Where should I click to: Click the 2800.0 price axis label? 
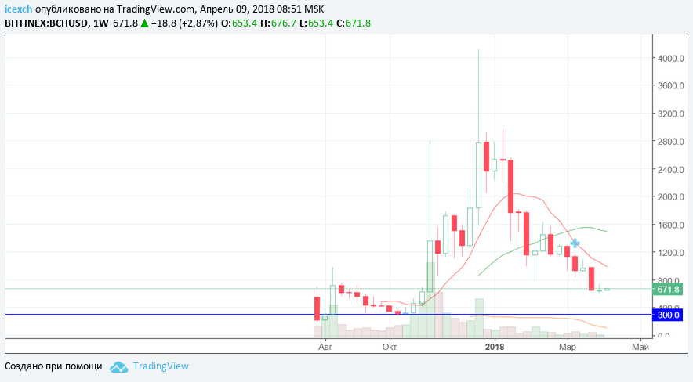tap(670, 142)
